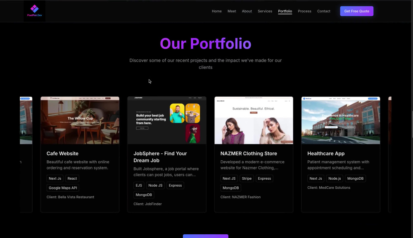Viewport: 413px width, 238px height.
Task: Click the Get Free Quote button
Action: (357, 11)
